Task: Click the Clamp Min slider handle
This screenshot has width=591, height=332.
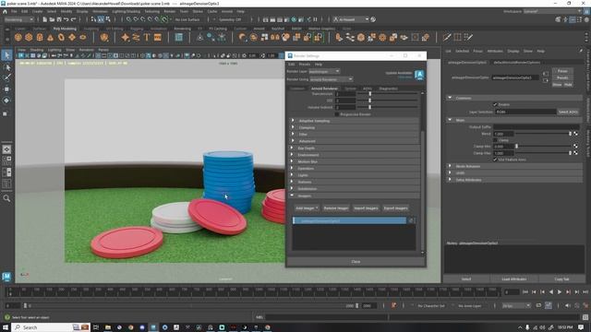Action: (x=517, y=146)
